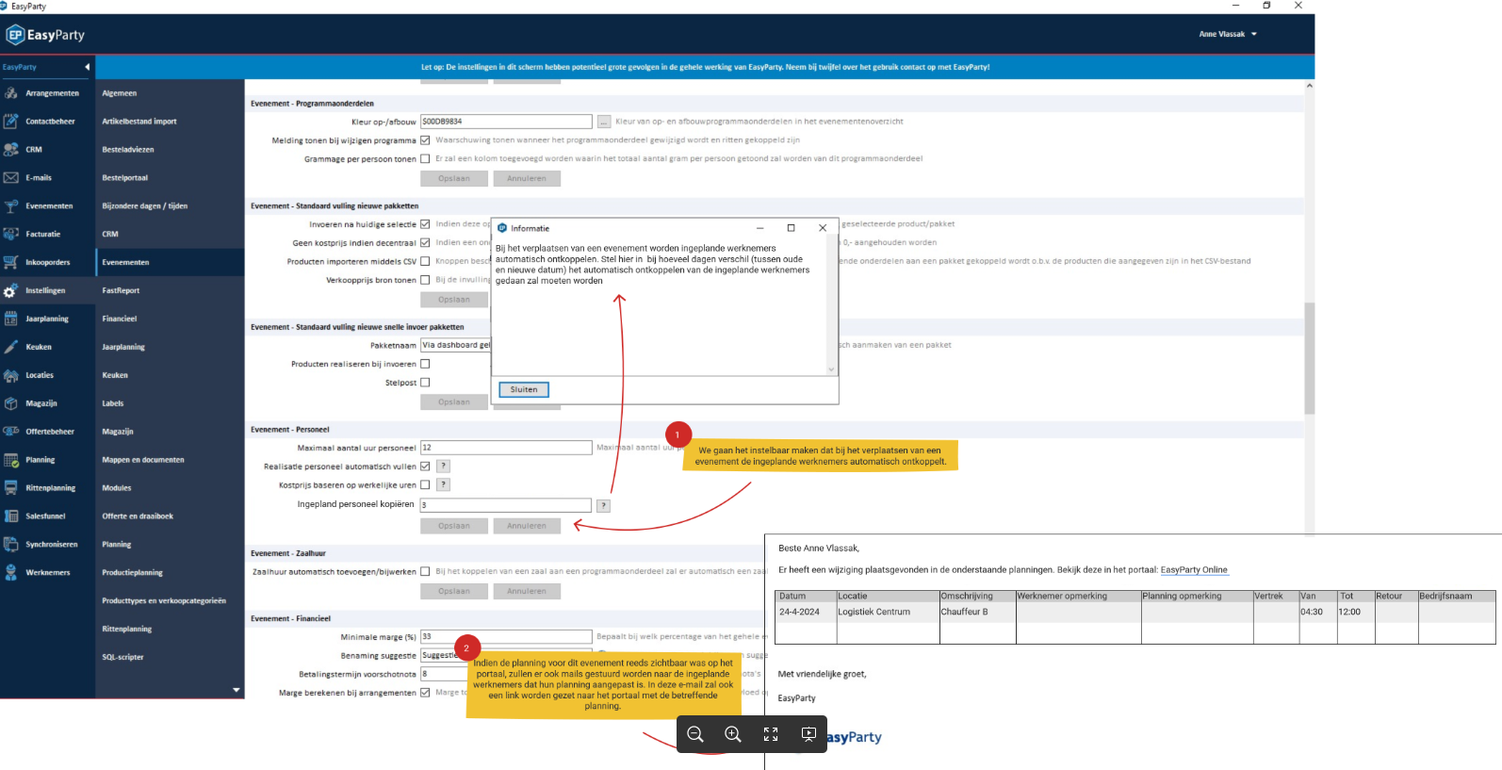The width and height of the screenshot is (1502, 770).
Task: Click the Minimale marge (%) field
Action: tap(506, 637)
